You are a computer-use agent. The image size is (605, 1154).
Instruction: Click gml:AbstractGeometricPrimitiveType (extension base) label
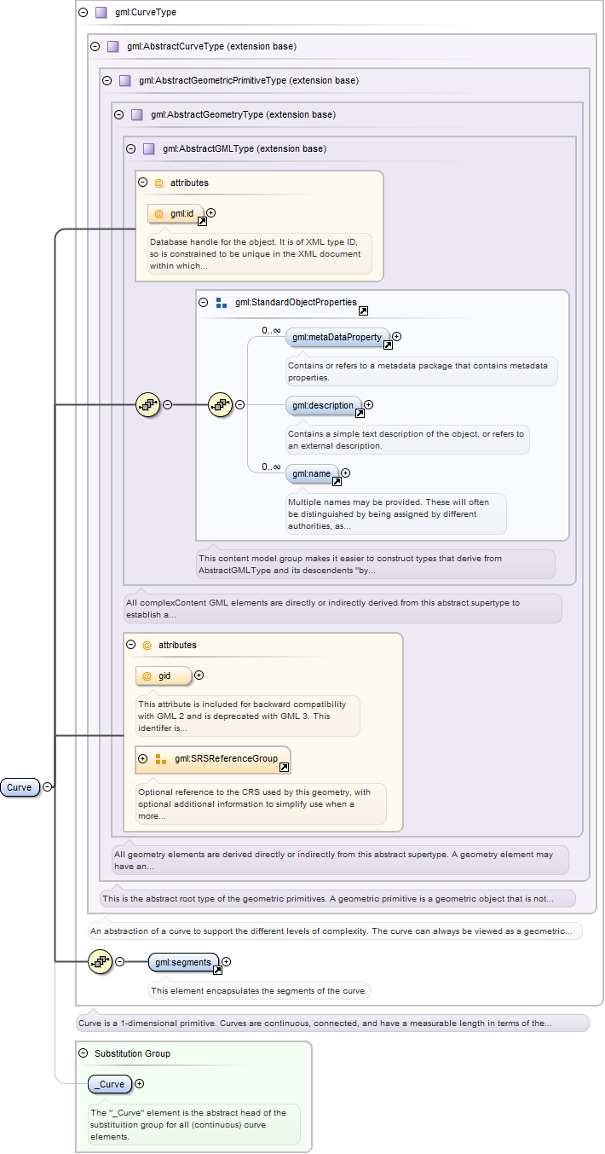[249, 80]
